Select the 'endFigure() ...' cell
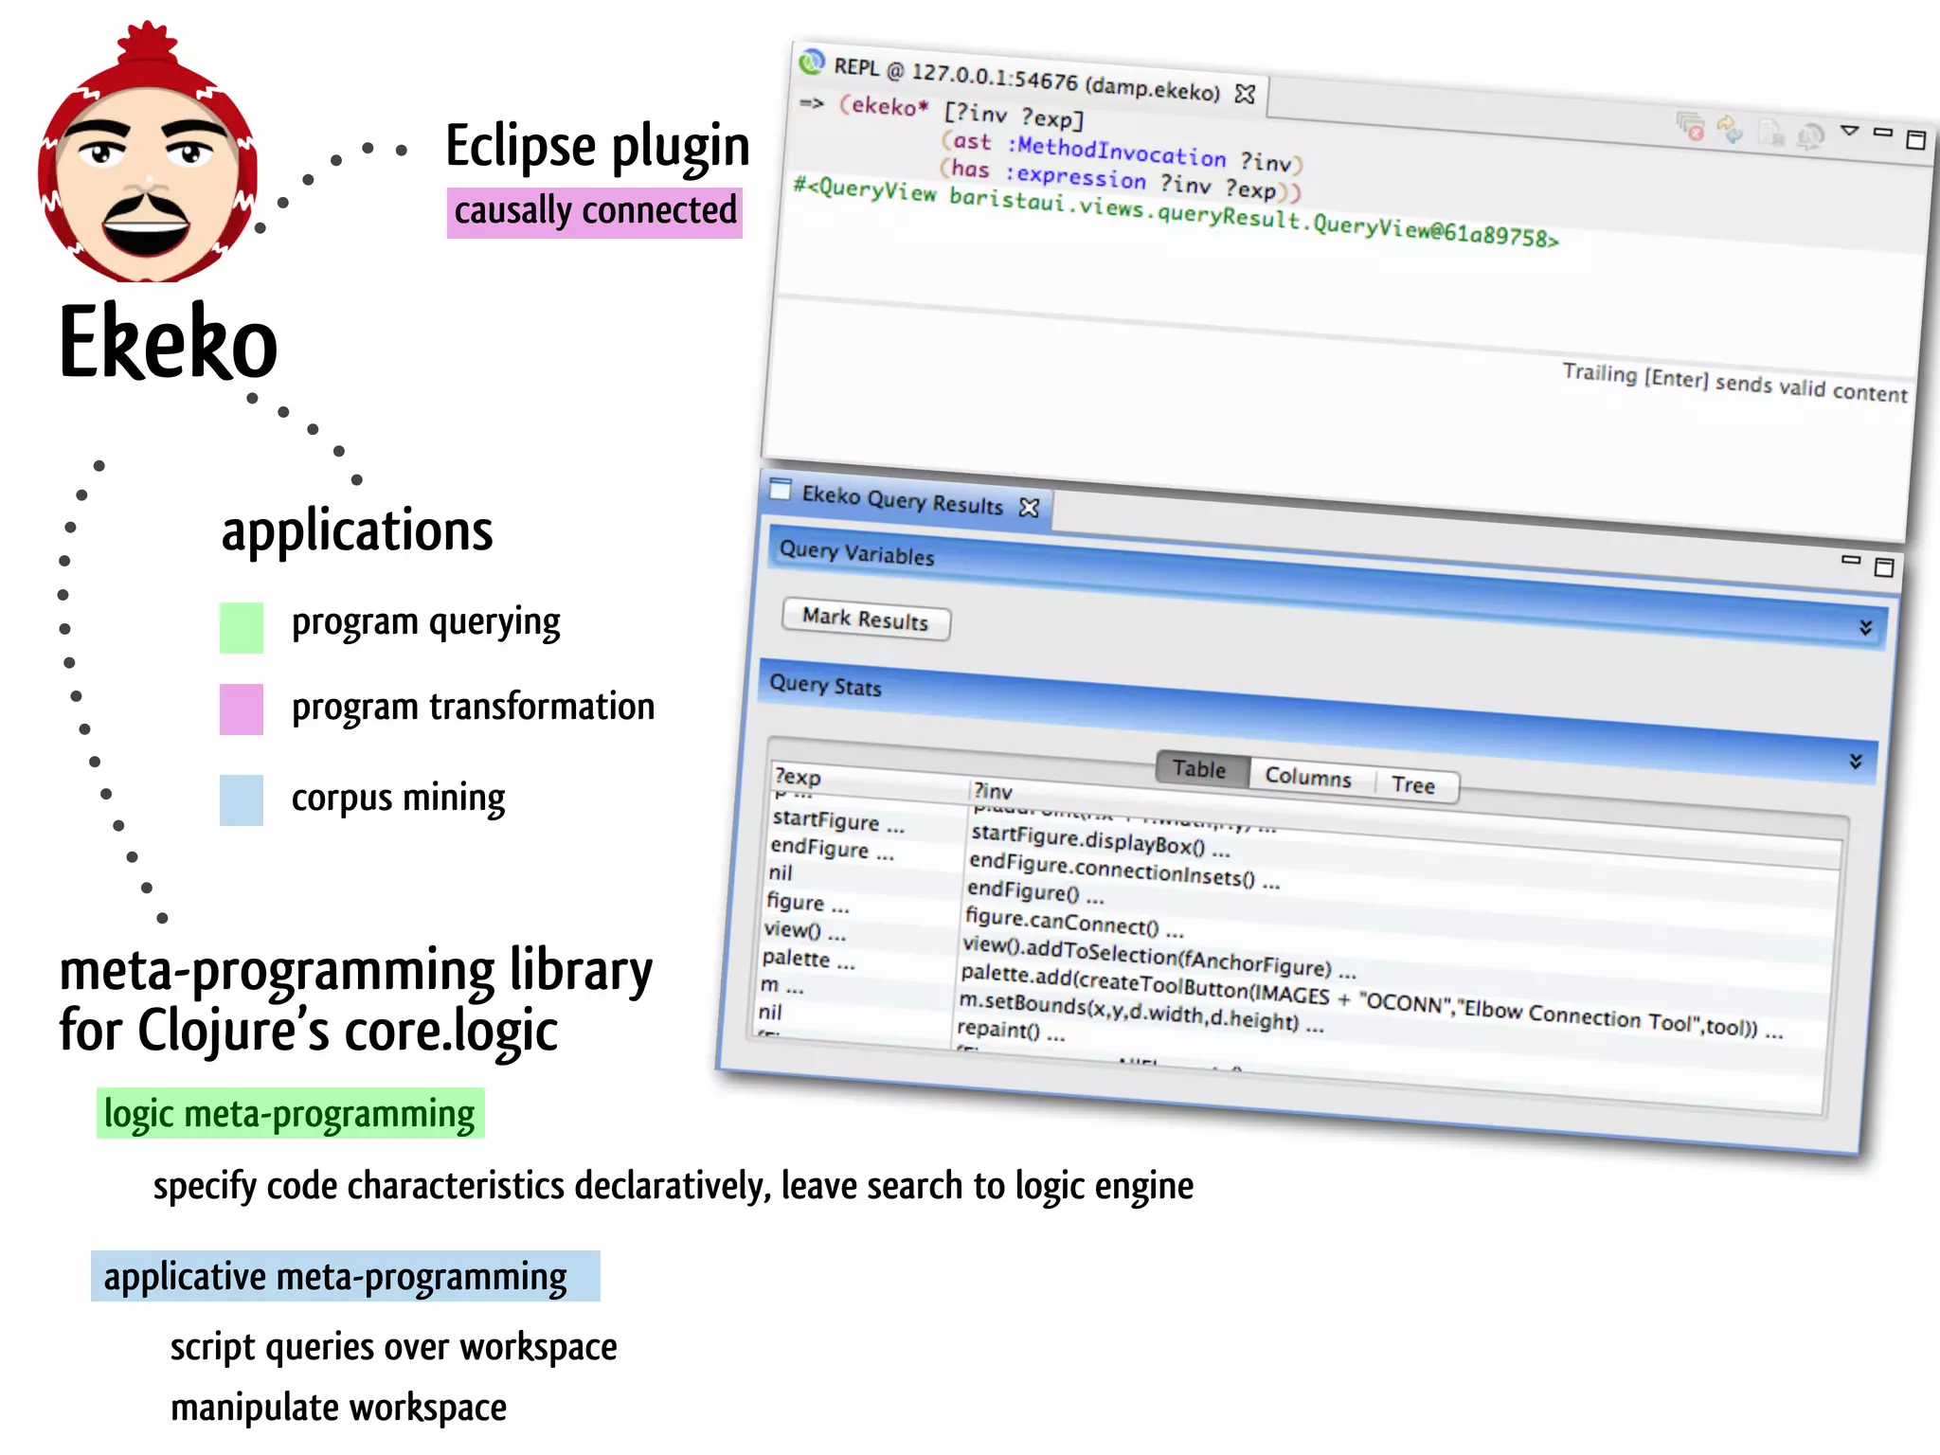The height and width of the screenshot is (1455, 1940). pos(1035,891)
